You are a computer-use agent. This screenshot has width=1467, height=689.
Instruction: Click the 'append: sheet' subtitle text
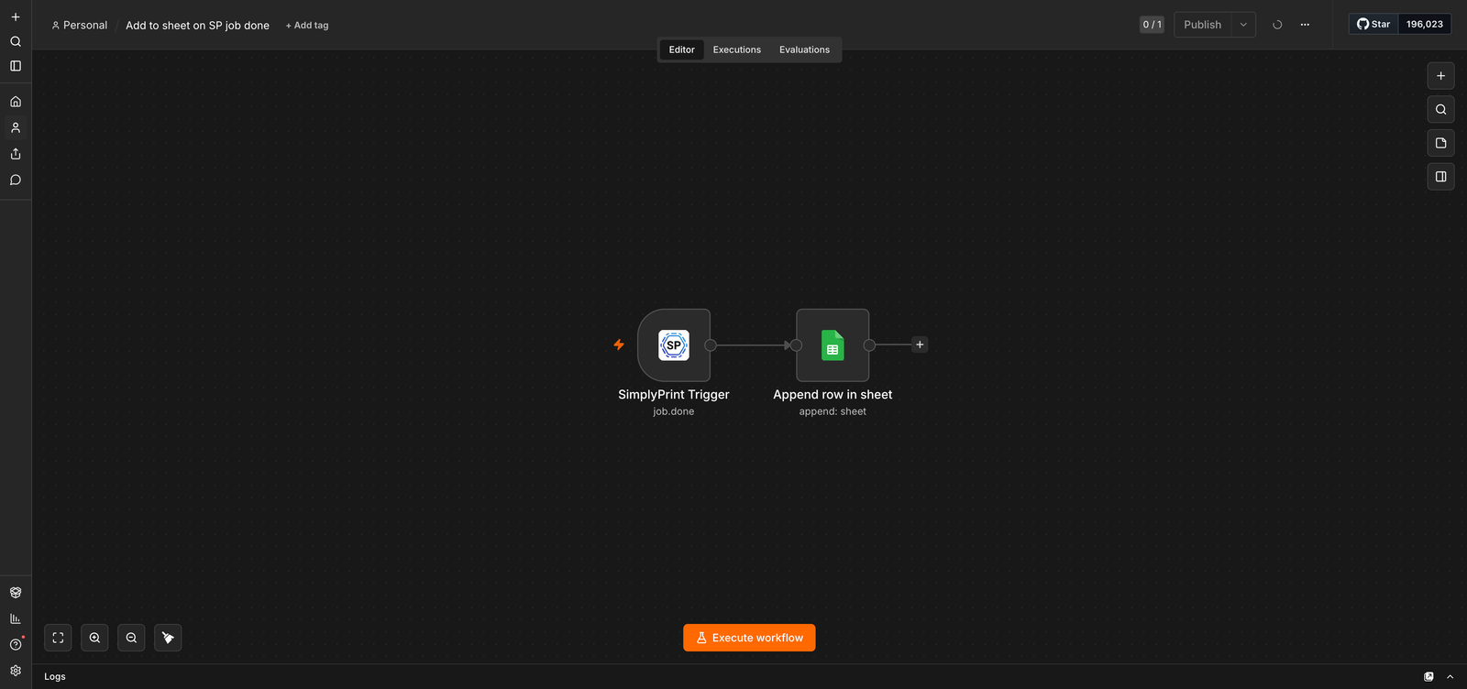[833, 411]
